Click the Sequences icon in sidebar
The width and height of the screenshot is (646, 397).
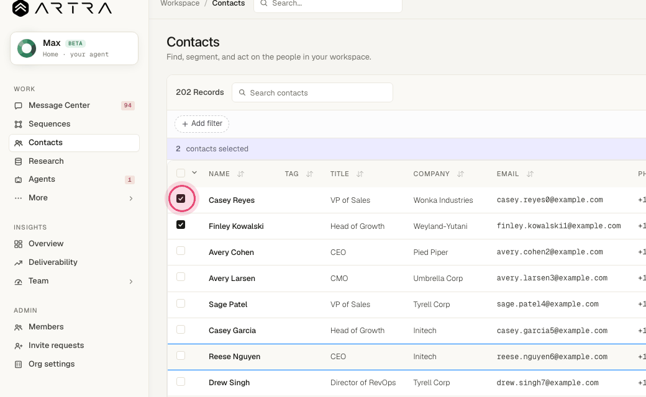[18, 124]
